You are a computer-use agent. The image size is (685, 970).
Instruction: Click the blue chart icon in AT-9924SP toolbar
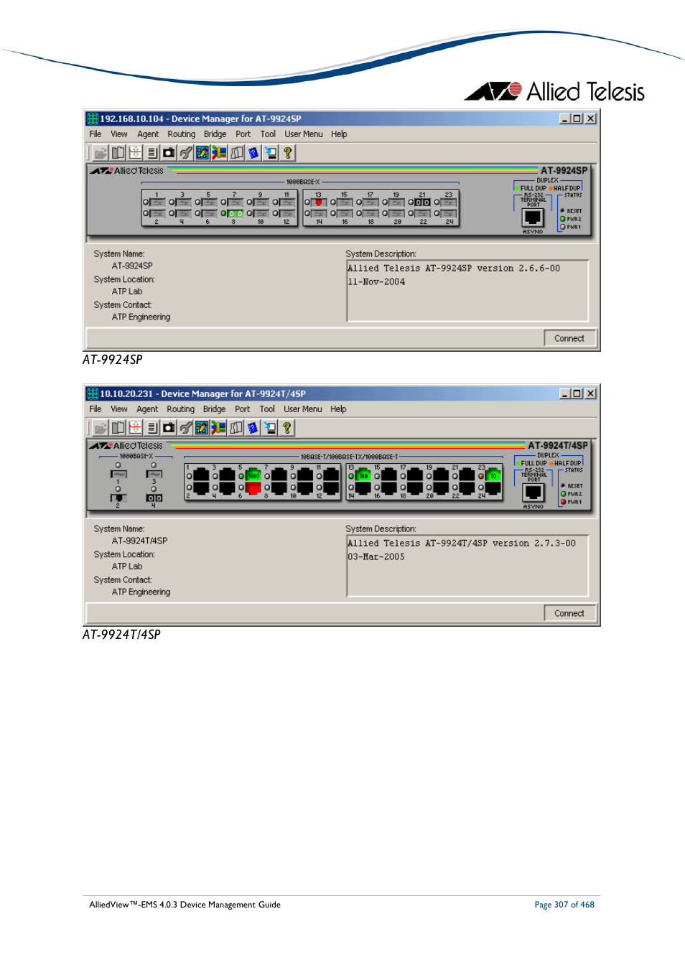tap(202, 153)
